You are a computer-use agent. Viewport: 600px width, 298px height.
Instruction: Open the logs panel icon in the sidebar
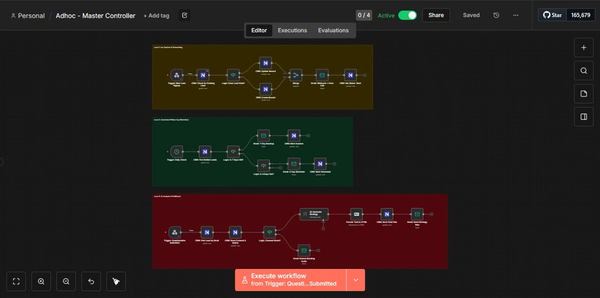click(583, 116)
